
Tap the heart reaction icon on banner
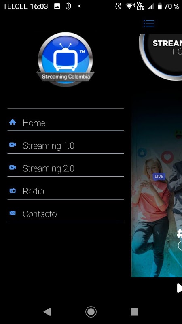(167, 157)
